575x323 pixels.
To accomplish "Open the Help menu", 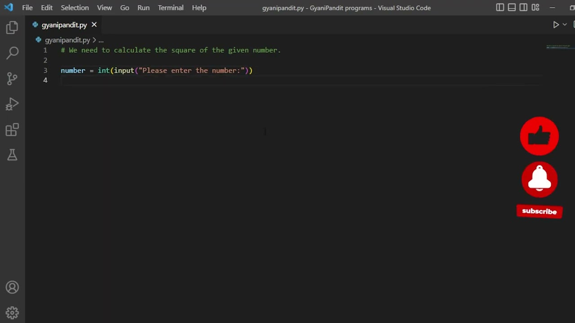I will [199, 8].
